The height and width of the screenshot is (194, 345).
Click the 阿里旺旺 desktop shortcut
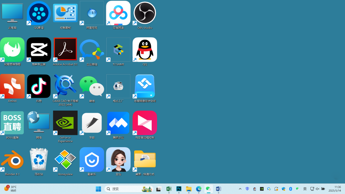(x=92, y=15)
